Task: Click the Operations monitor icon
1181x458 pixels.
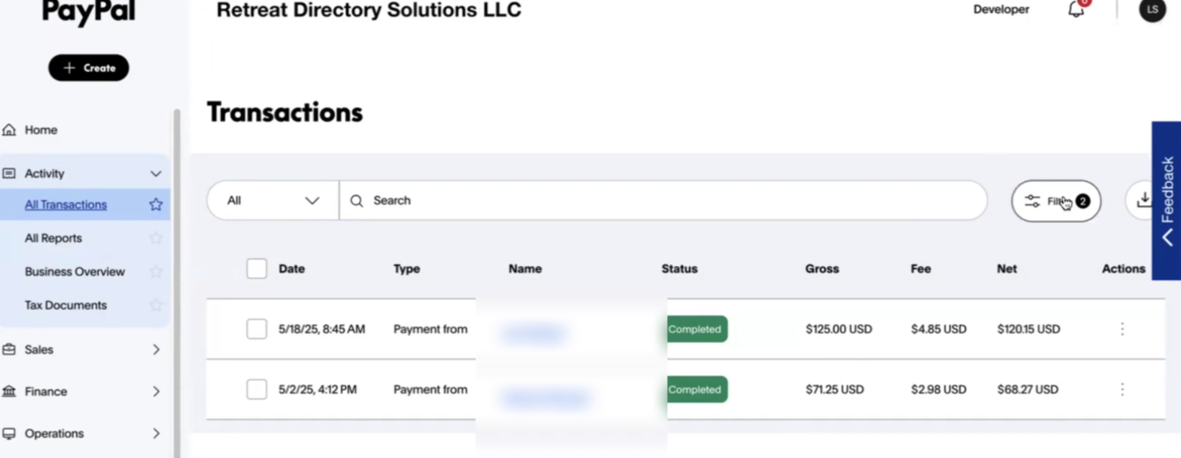Action: point(9,433)
